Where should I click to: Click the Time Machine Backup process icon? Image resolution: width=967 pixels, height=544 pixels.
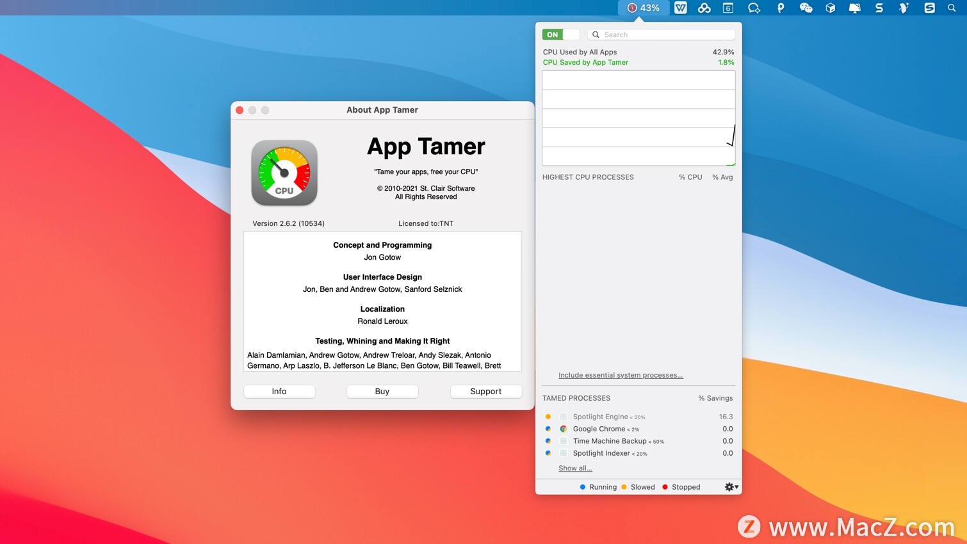(x=564, y=441)
